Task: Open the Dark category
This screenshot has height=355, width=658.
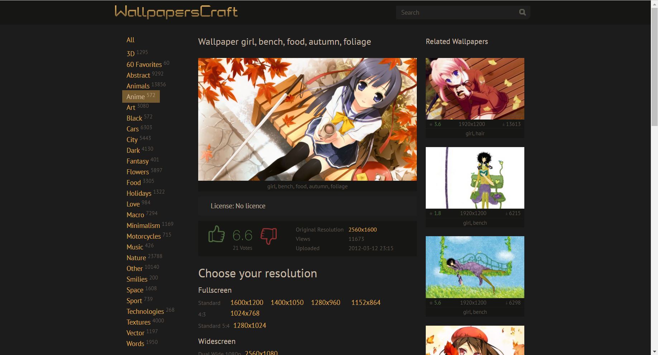Action: [133, 150]
